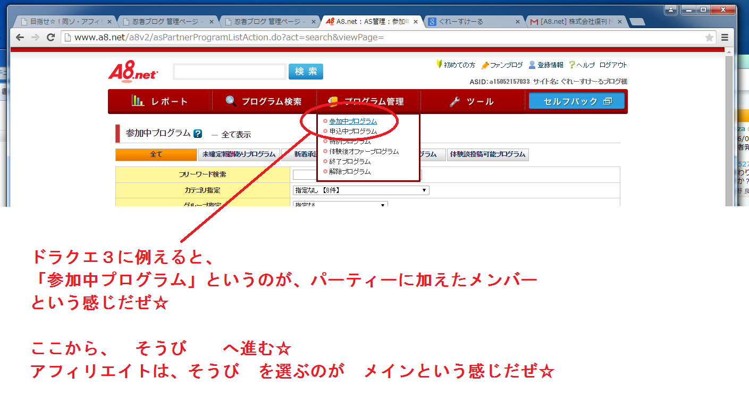Image resolution: width=749 pixels, height=394 pixels.
Task: Open a new browser tab
Action: (637, 22)
